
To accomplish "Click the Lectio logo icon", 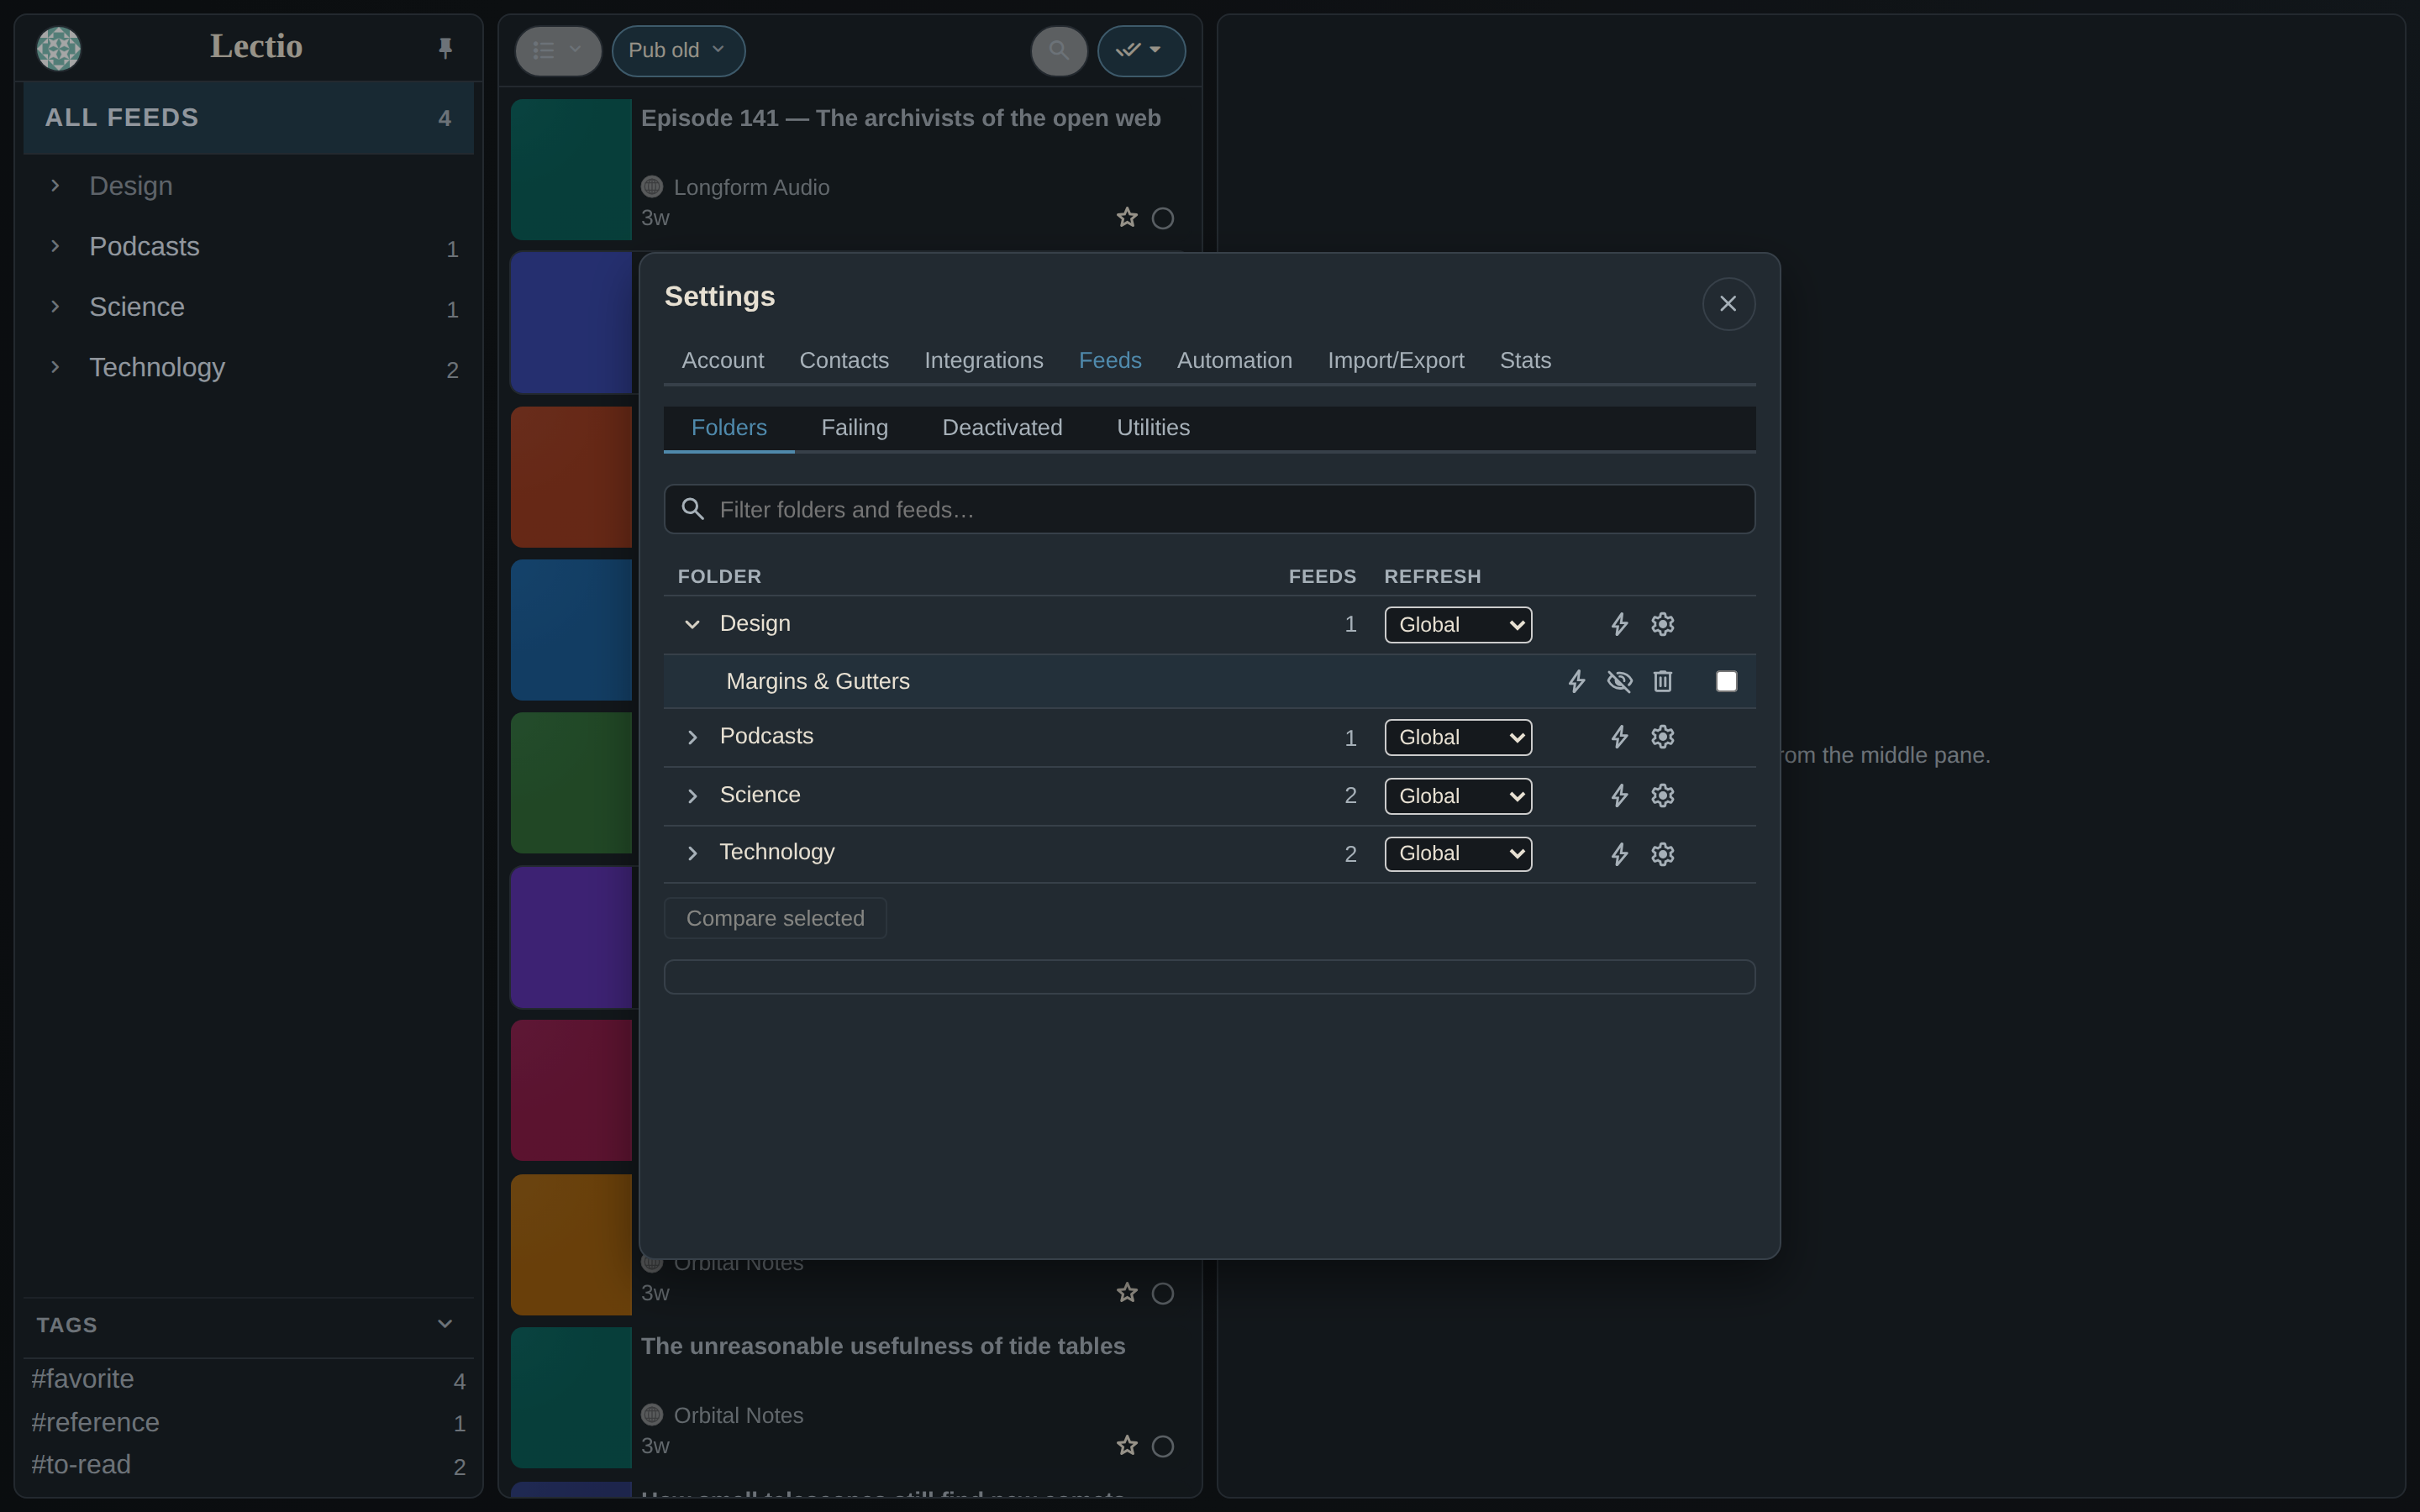I will coord(58,48).
